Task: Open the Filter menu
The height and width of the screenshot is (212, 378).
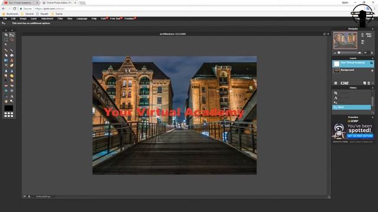Action: tap(60, 18)
